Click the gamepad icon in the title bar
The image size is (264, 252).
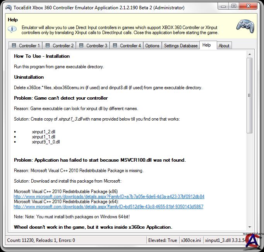pos(8,7)
